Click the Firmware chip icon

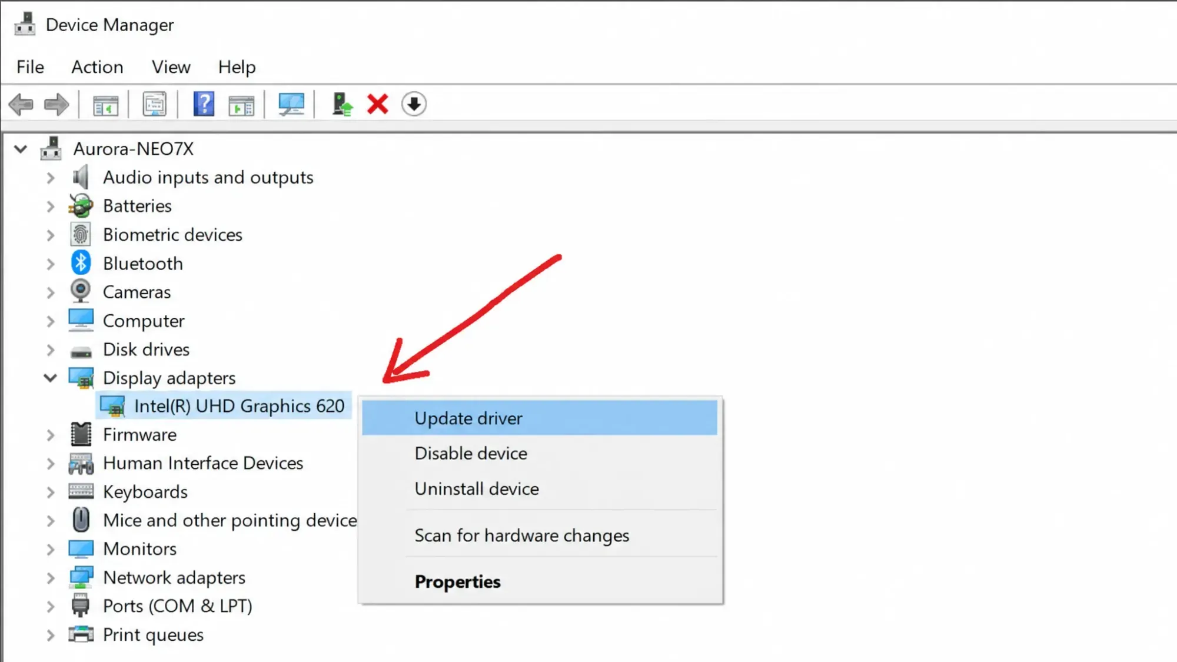[x=81, y=434]
